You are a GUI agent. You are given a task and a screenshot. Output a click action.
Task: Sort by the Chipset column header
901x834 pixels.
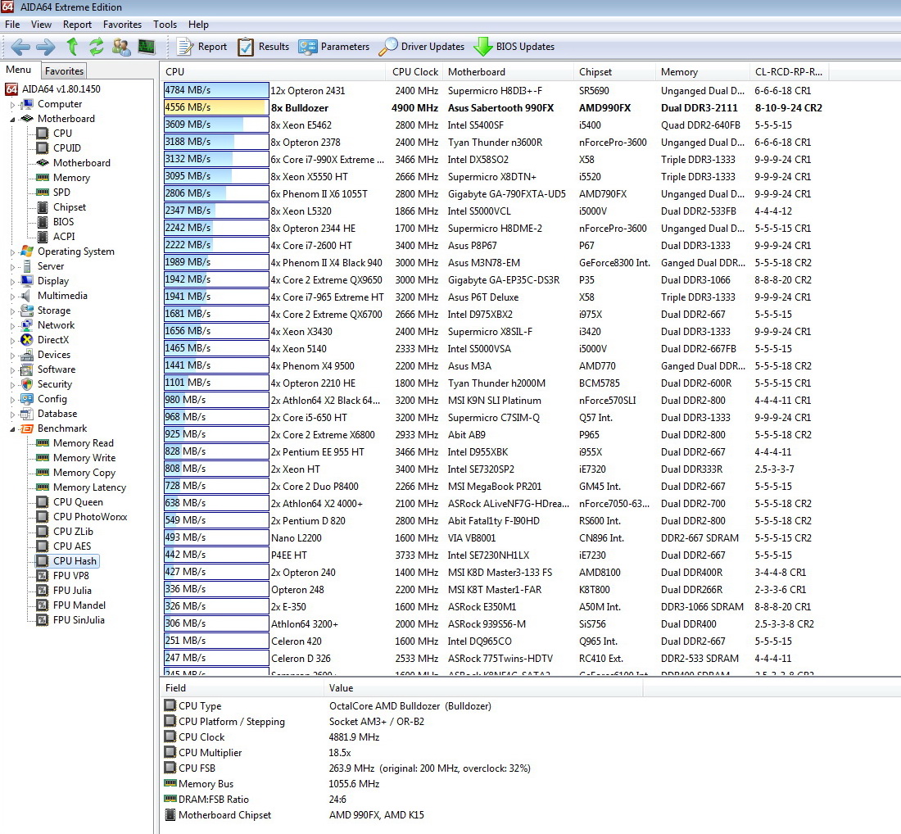point(615,72)
